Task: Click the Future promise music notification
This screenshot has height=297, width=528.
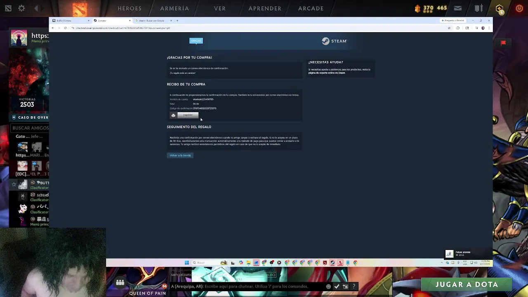Action: (468, 254)
